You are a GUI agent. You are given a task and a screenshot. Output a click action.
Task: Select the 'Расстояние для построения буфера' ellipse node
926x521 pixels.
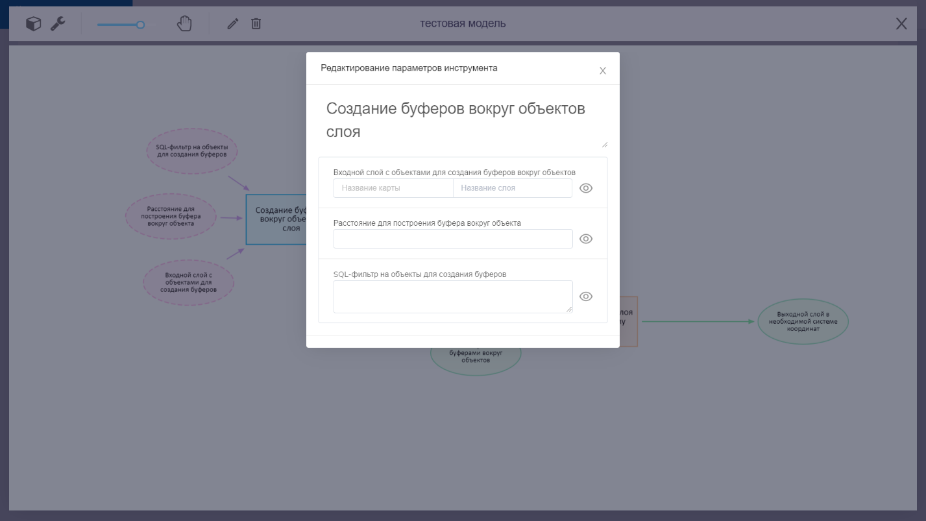tap(171, 217)
